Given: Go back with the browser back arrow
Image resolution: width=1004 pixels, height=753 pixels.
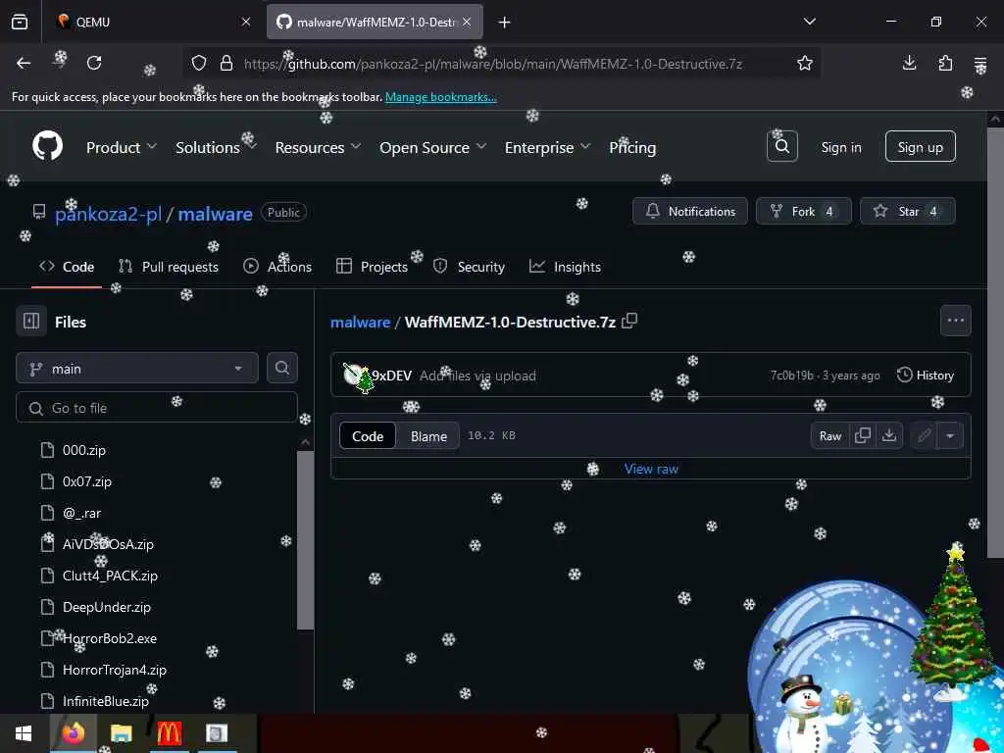Looking at the screenshot, I should 24,63.
